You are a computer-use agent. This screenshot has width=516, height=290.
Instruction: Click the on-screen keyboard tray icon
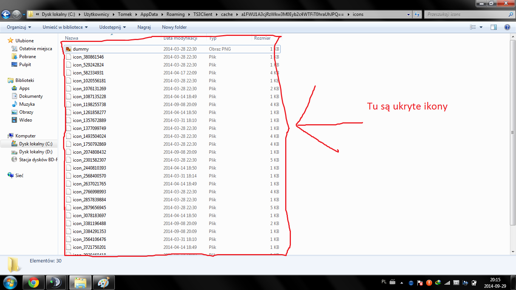392,282
